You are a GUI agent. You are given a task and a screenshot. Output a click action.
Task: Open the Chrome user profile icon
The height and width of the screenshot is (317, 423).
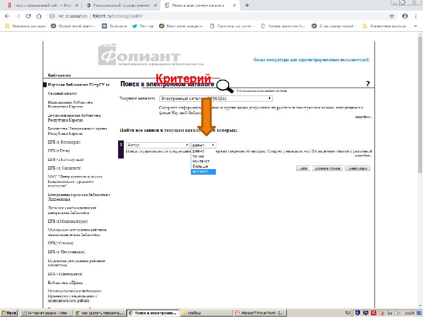click(405, 16)
